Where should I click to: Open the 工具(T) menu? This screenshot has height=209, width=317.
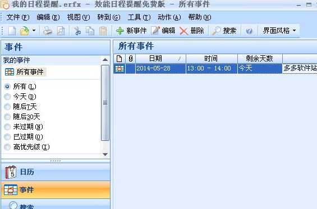(x=139, y=17)
